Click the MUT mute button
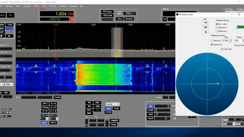Viewport: 244px width, 137px height. [x=89, y=110]
